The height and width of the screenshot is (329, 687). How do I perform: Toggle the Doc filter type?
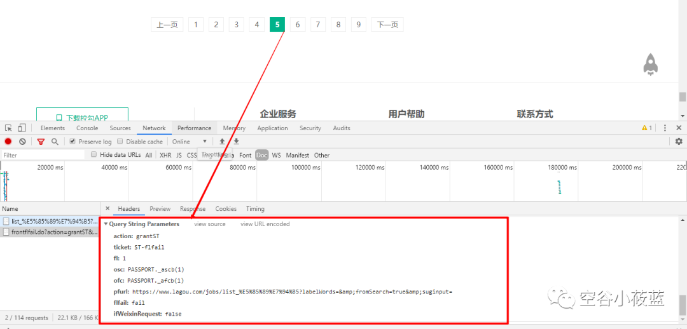[262, 155]
